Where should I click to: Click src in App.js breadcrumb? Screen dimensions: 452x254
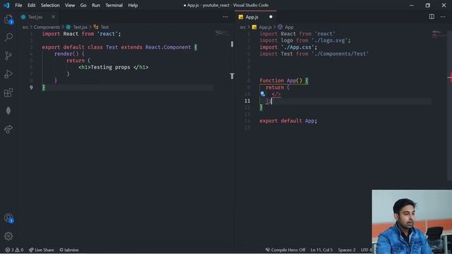point(243,27)
